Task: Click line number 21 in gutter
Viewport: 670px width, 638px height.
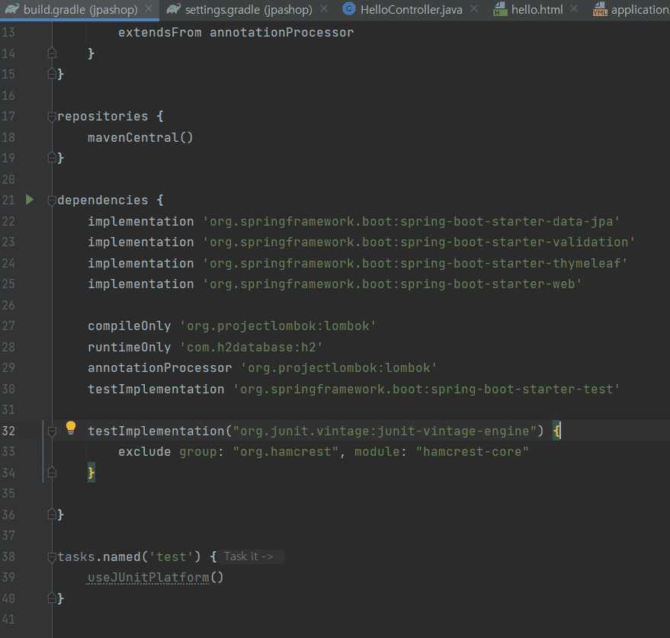Action: pos(8,200)
